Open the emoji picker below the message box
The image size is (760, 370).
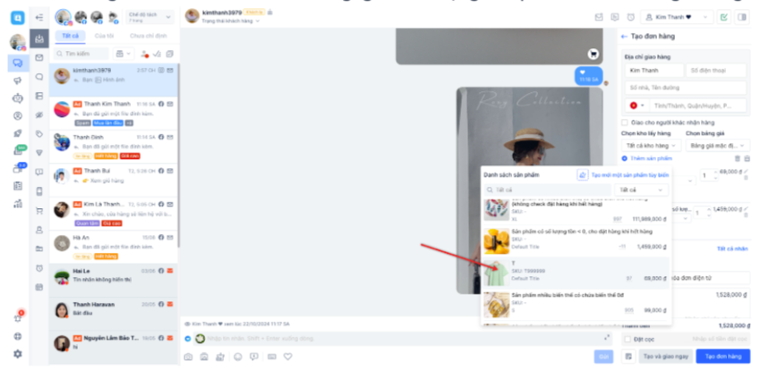click(x=238, y=357)
